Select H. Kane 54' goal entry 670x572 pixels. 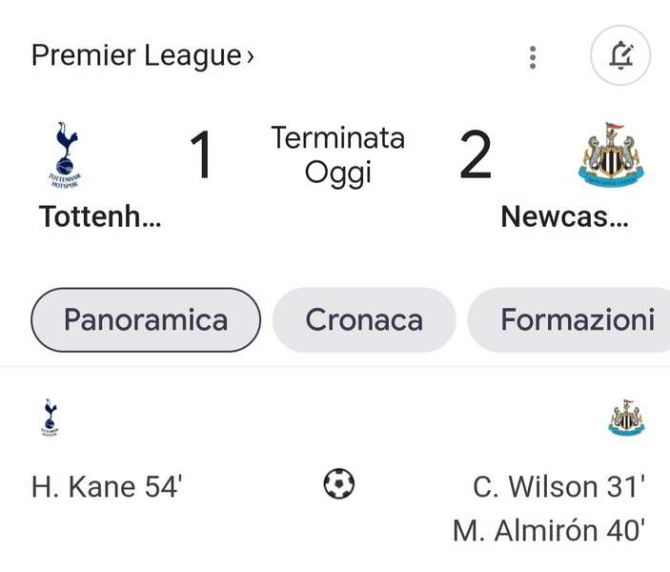pyautogui.click(x=106, y=486)
